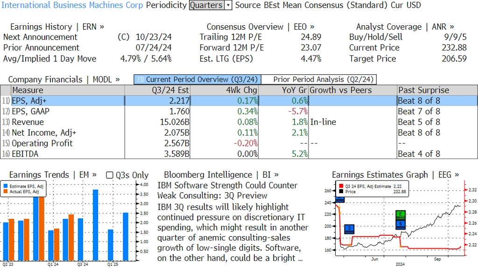The width and height of the screenshot is (478, 268).
Task: Select the EPS, GAAP row
Action: [30, 111]
